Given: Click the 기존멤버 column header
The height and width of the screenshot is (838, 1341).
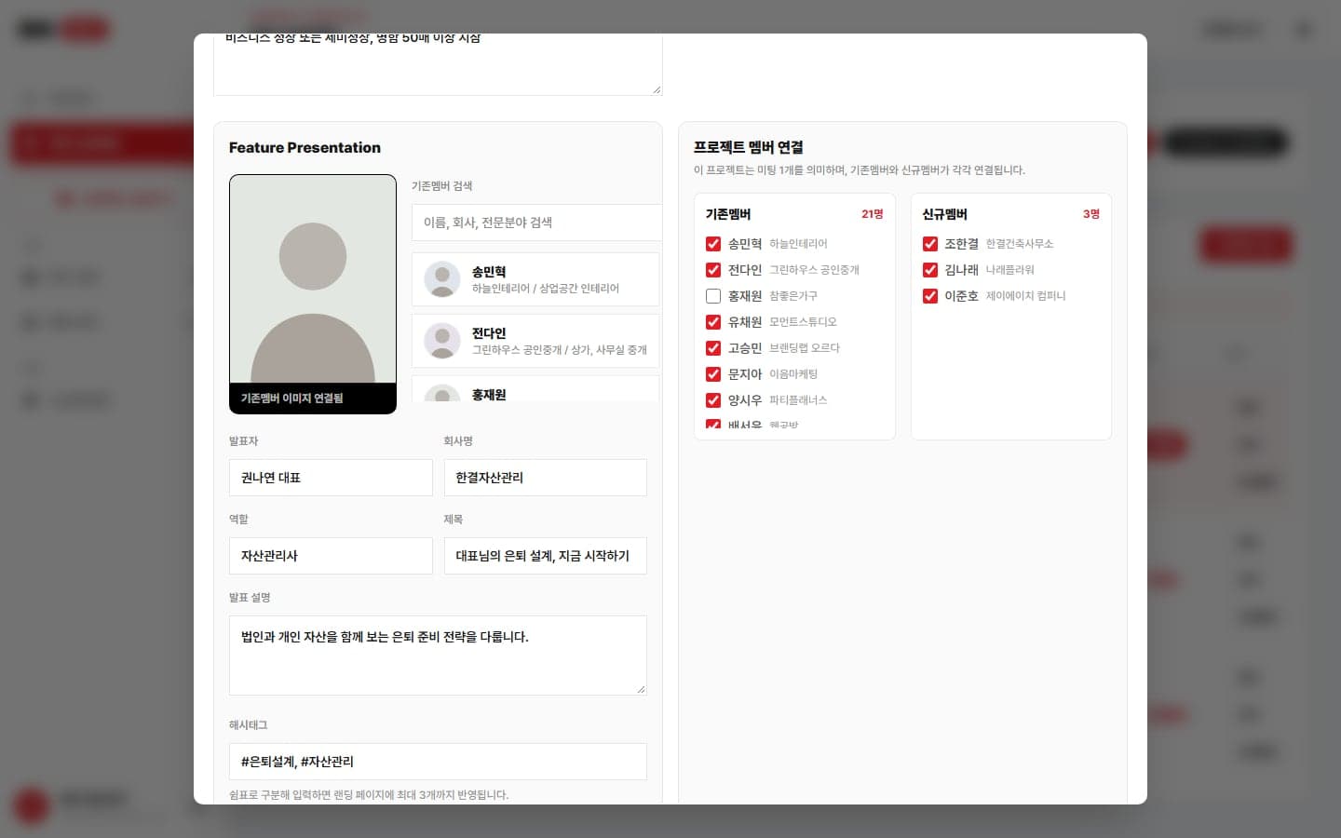Looking at the screenshot, I should coord(728,214).
